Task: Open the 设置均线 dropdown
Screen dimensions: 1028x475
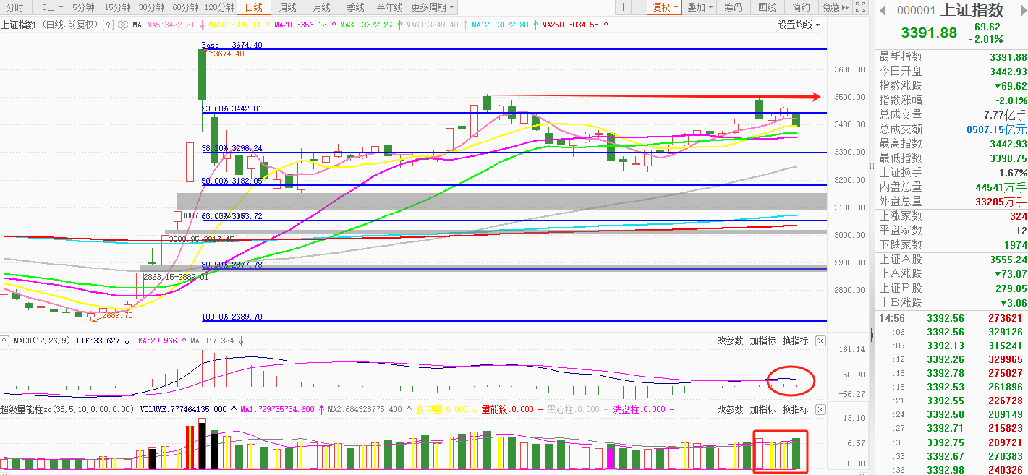Action: [799, 25]
